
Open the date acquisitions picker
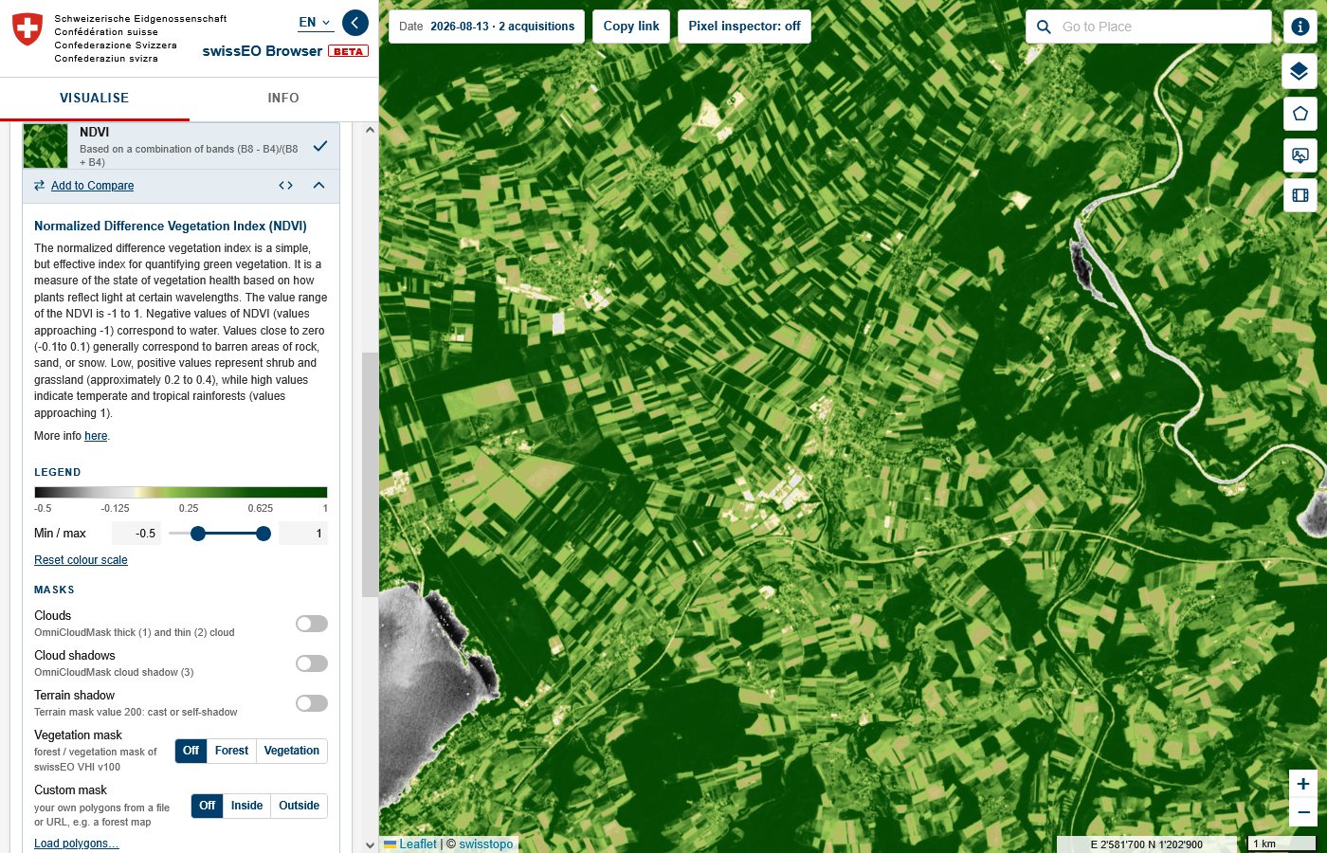tap(486, 27)
